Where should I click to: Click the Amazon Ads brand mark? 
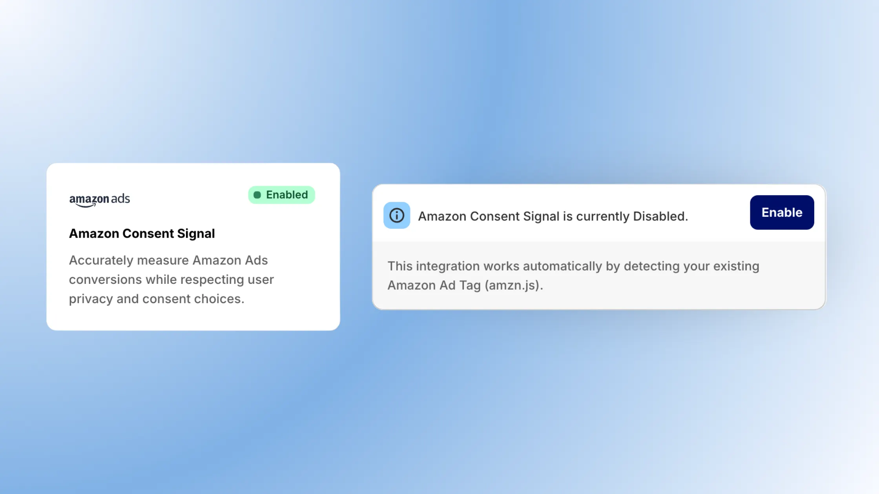click(x=99, y=199)
